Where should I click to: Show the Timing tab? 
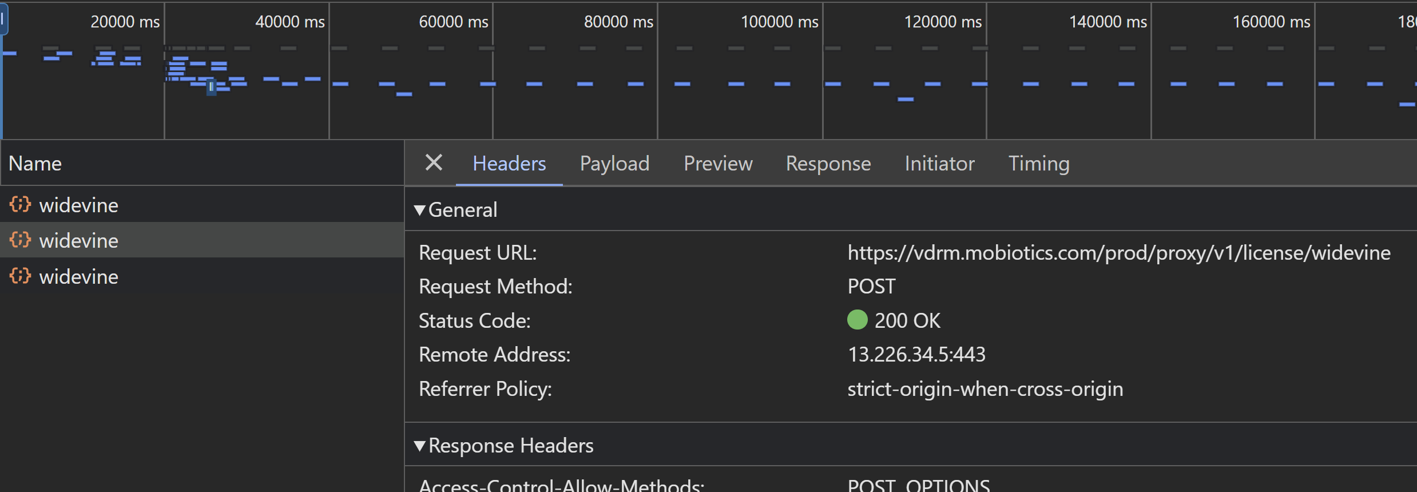pyautogui.click(x=1038, y=164)
